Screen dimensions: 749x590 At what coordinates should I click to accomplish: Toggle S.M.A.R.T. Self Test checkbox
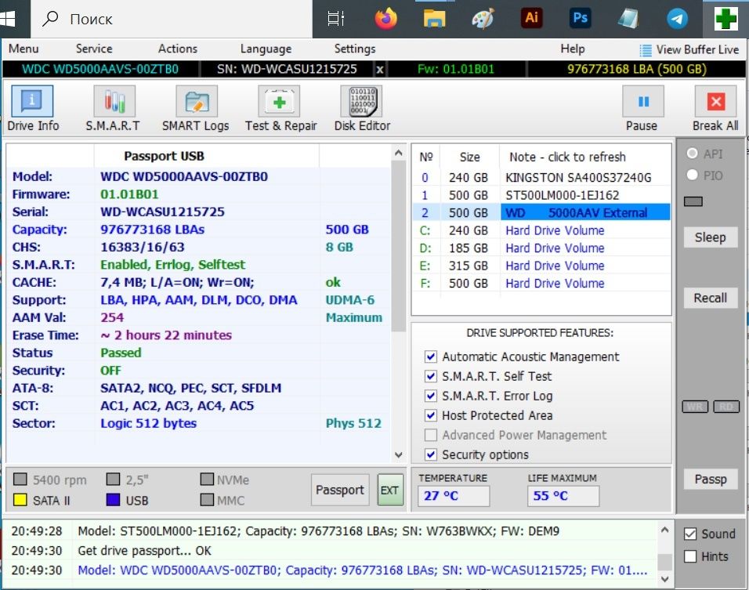coord(430,376)
